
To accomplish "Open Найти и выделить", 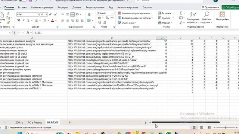I will 207,18.
